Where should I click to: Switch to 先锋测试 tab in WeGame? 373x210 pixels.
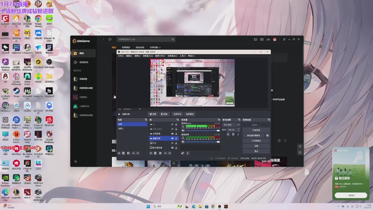(126, 48)
